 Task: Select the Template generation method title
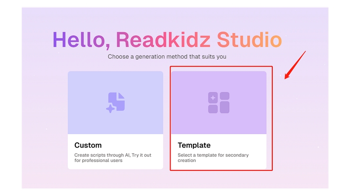(194, 145)
